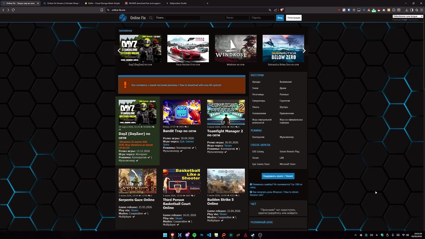The height and width of the screenshot is (239, 425).
Task: Open the Sudden Strike 5 Online title
Action: tap(220, 201)
